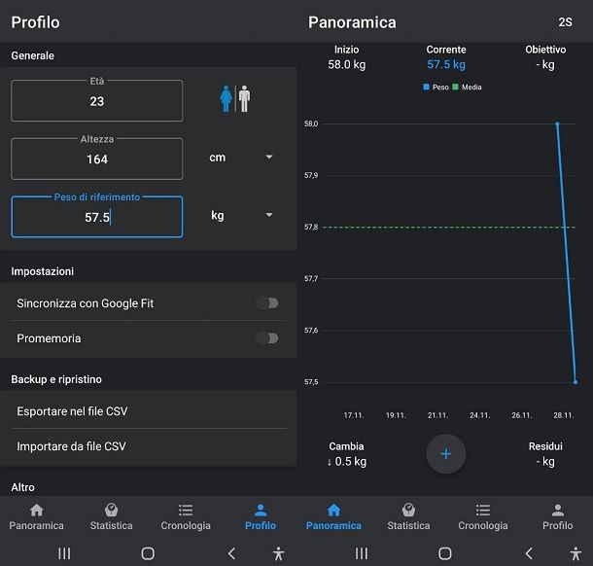Tap Panoramica tab in Panoramica screen
The width and height of the screenshot is (593, 566).
tap(333, 516)
